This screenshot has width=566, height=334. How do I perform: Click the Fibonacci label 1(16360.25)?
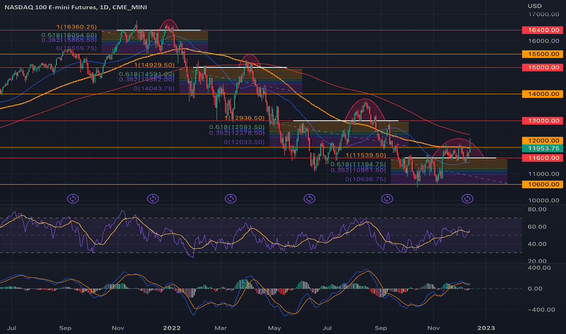77,27
